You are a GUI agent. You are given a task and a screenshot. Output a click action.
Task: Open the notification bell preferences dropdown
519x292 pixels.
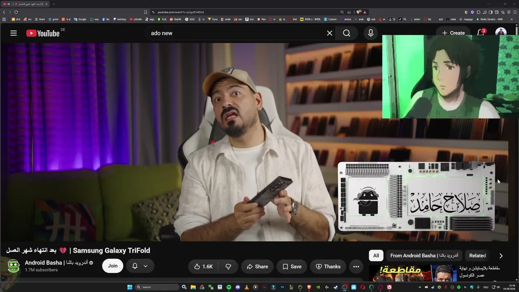[x=140, y=266]
